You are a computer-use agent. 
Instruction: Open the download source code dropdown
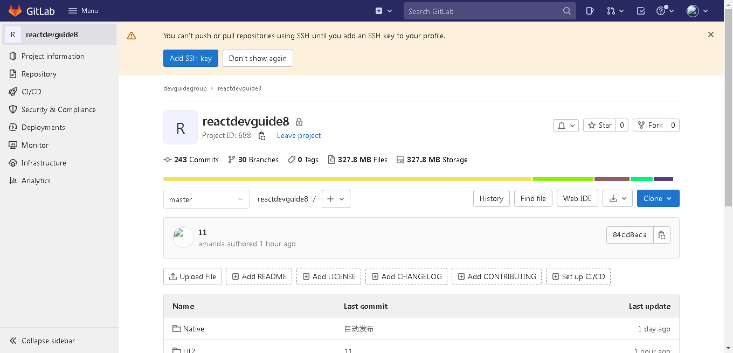tap(618, 198)
